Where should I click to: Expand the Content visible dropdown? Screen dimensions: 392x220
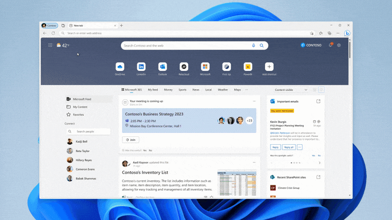pyautogui.click(x=291, y=90)
